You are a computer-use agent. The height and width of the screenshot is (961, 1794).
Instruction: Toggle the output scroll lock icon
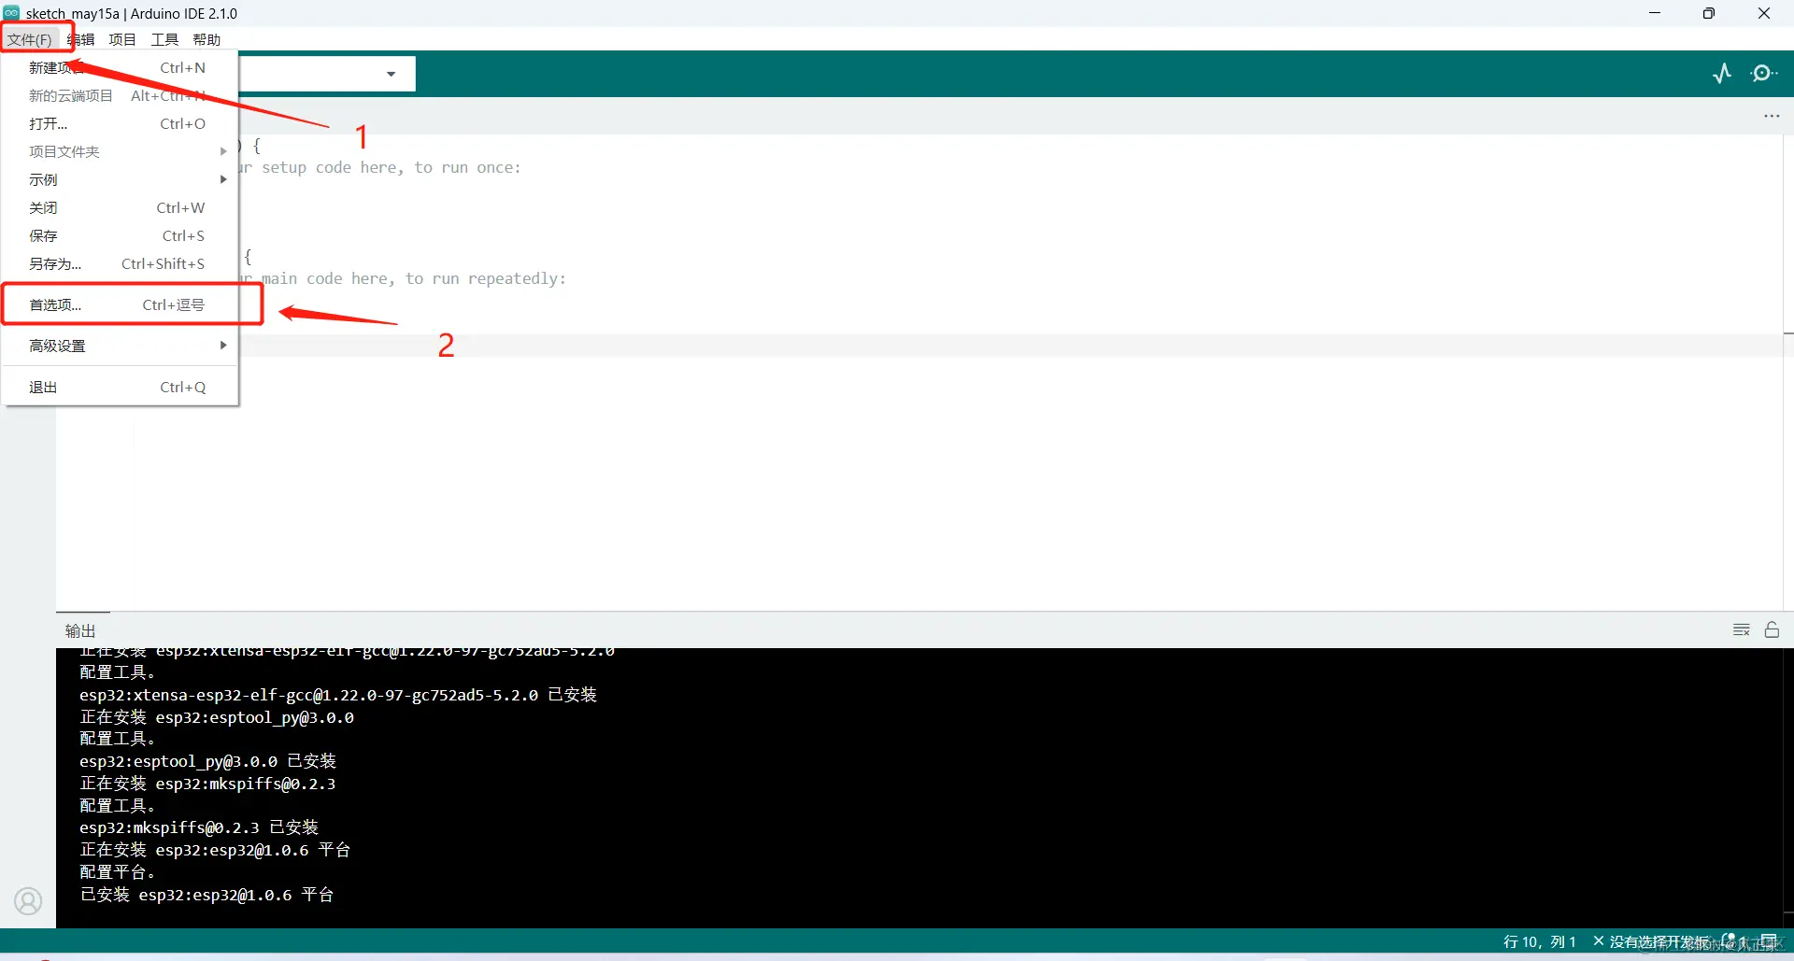(x=1772, y=629)
